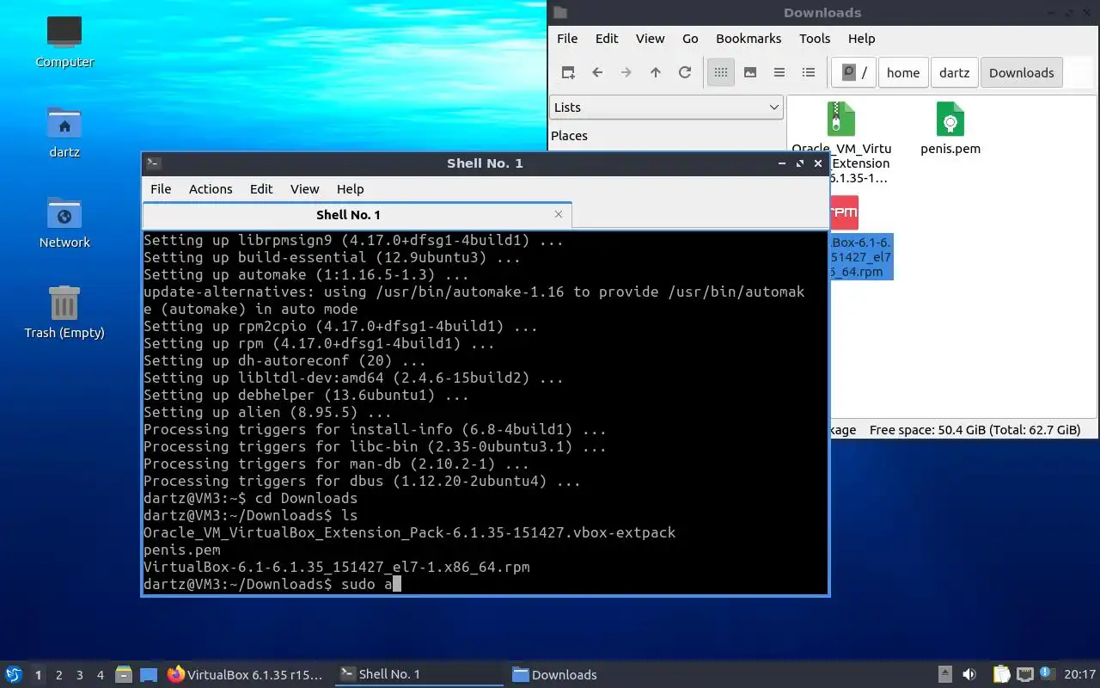Select the VirtualBox rpm package file
The image size is (1100, 688).
click(844, 212)
